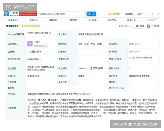Open the notification bell icon
The height and width of the screenshot is (131, 164).
(153, 14)
